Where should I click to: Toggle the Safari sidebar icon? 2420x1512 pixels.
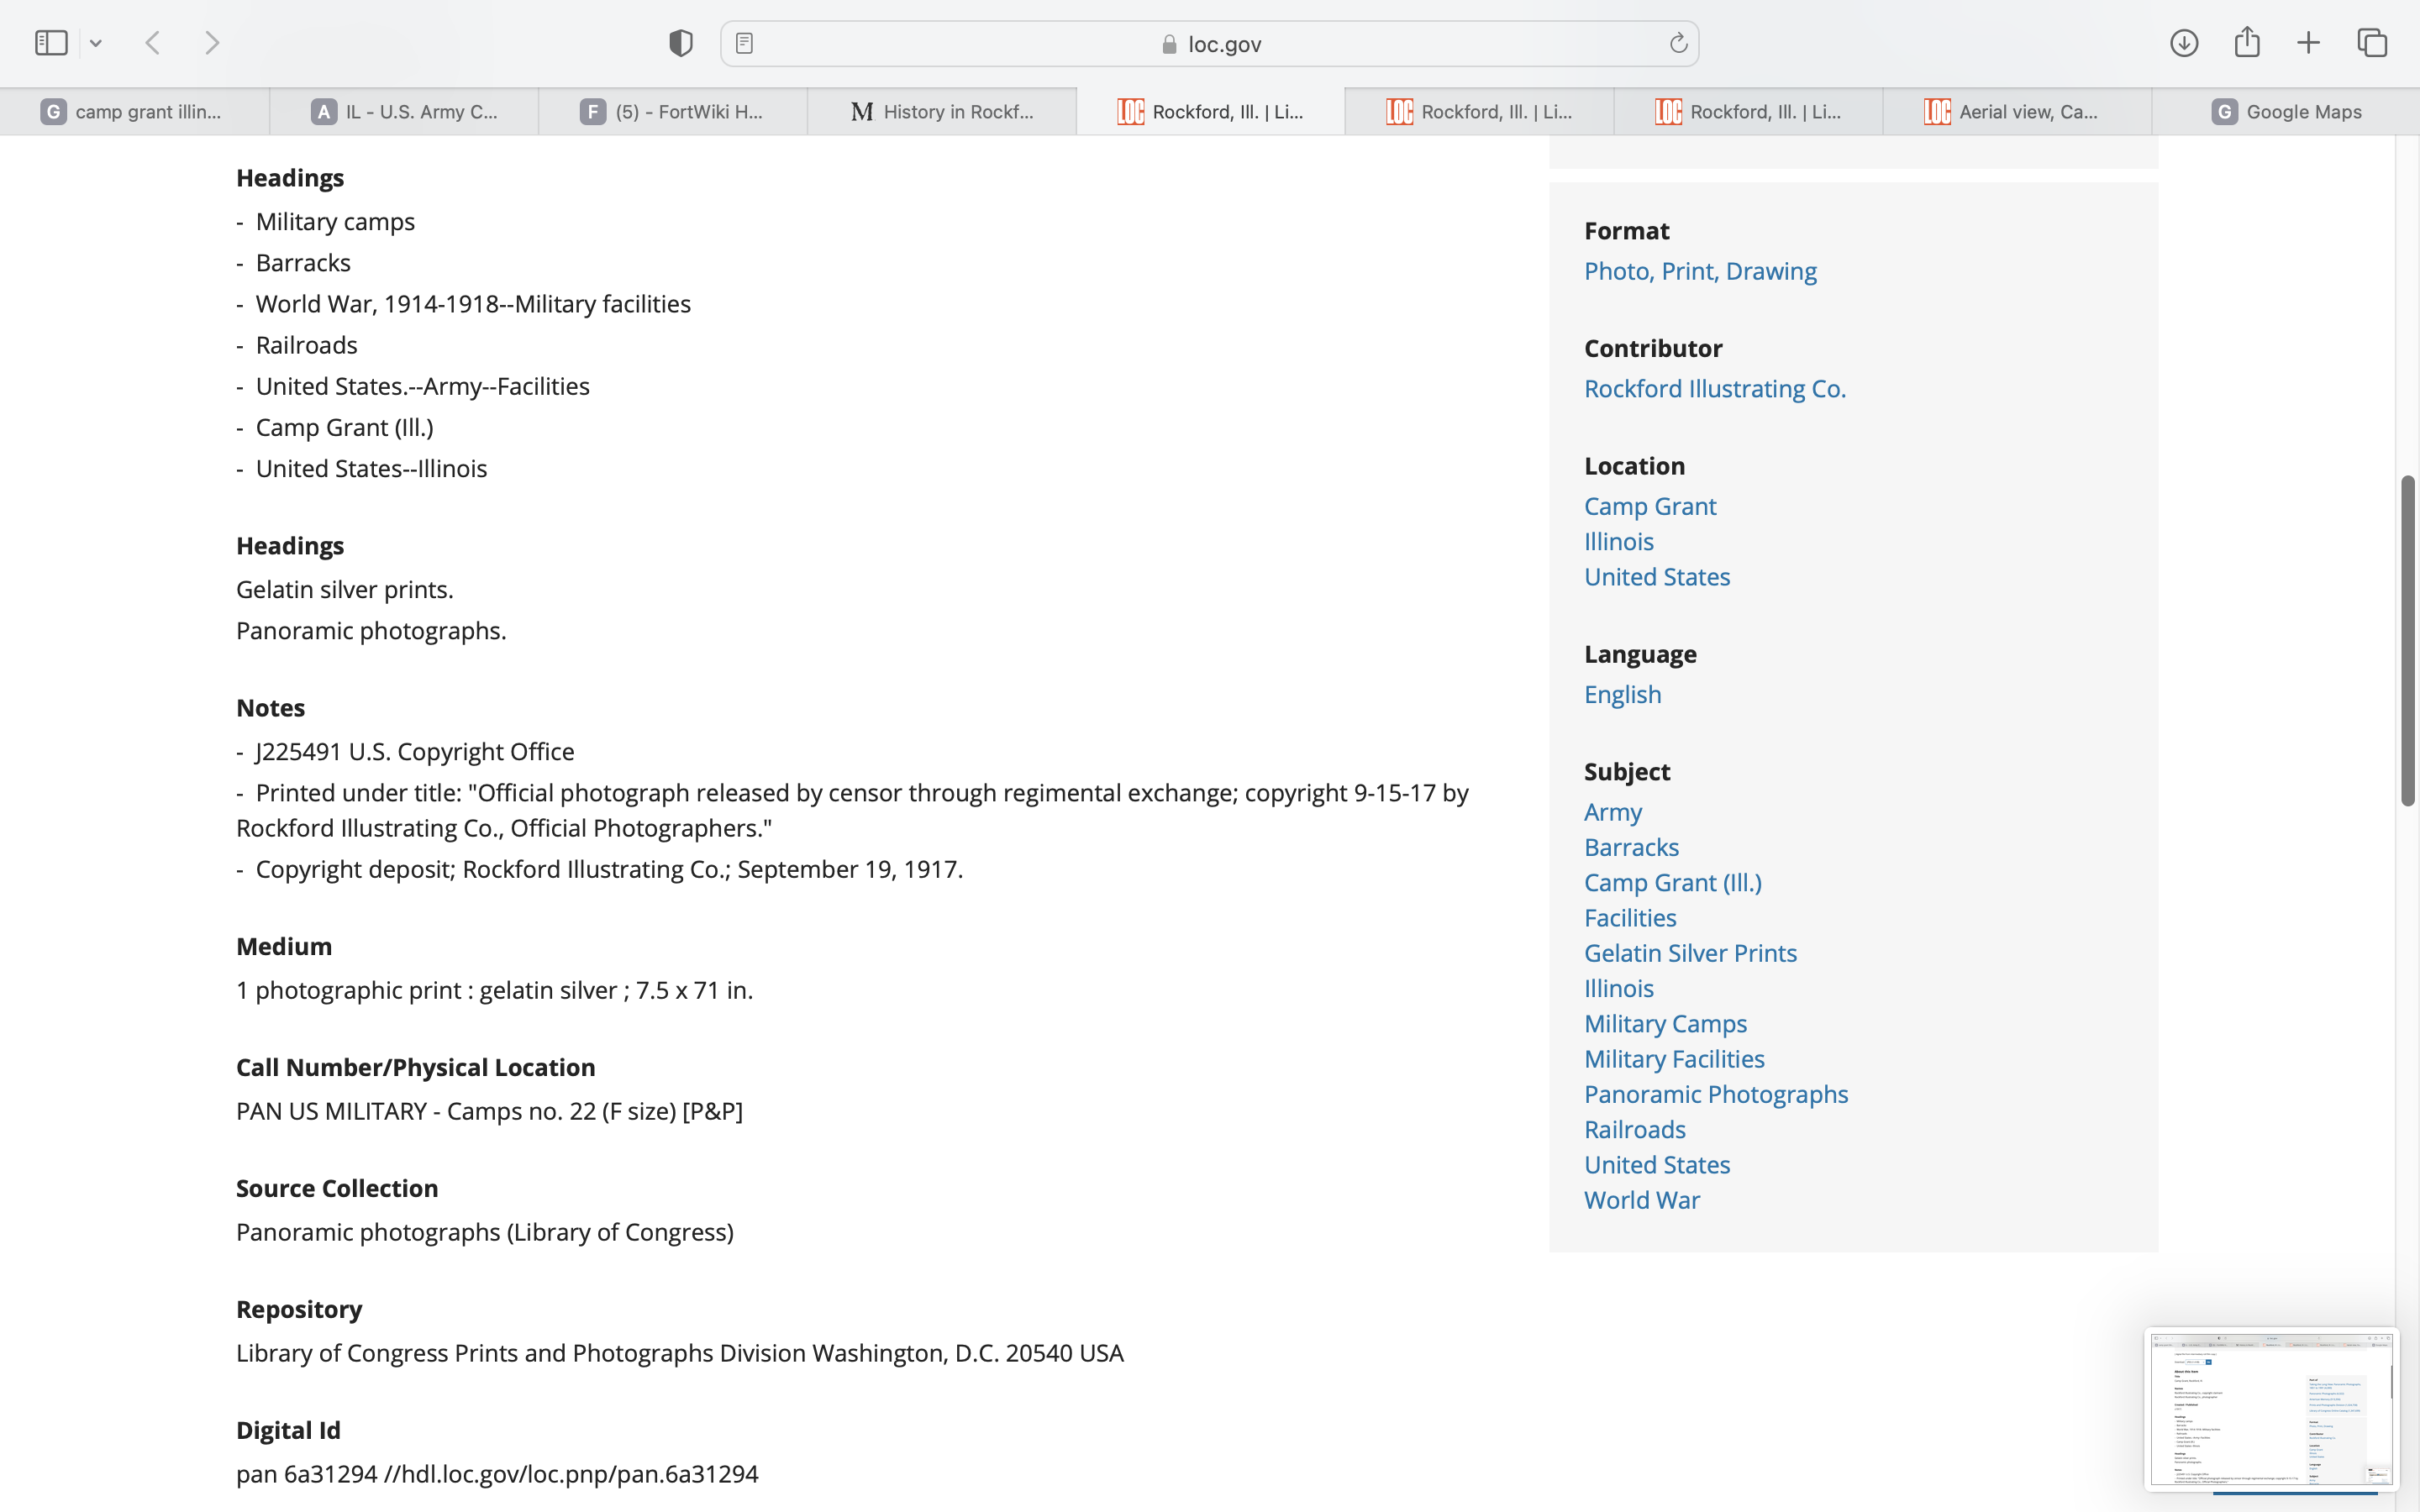[x=51, y=43]
